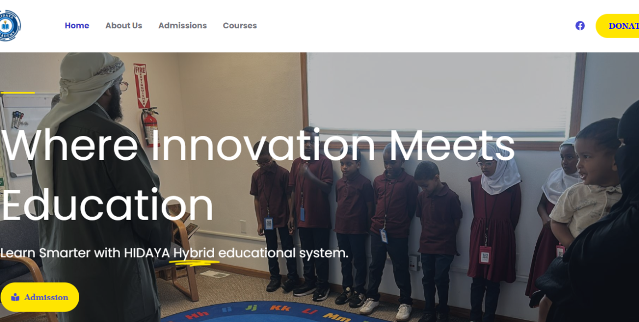Screen dimensions: 639x322
Task: Open the About Us page
Action: (124, 26)
